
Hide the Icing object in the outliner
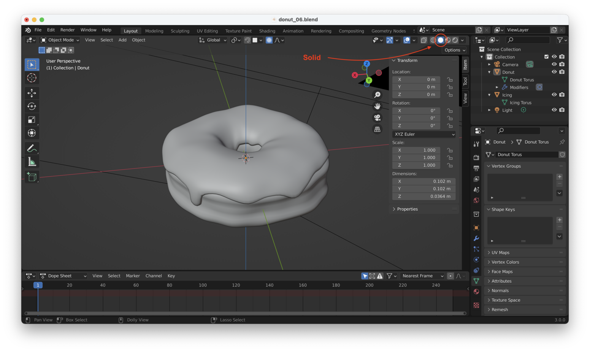coord(554,95)
